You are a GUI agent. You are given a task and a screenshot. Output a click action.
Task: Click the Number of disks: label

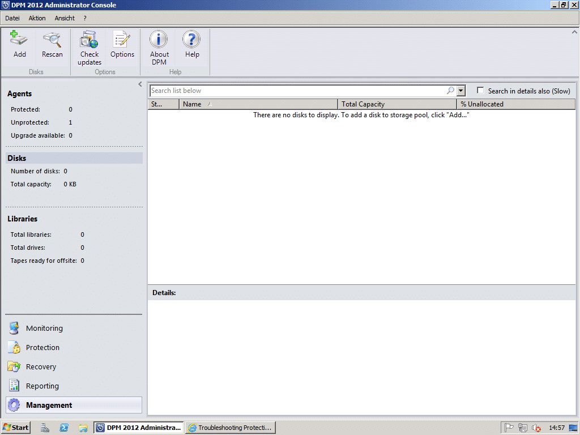(x=35, y=171)
